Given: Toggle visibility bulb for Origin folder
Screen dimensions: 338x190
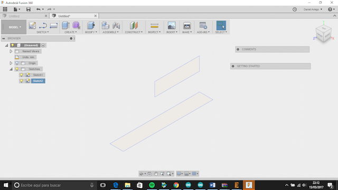Looking at the screenshot, I should 17,63.
